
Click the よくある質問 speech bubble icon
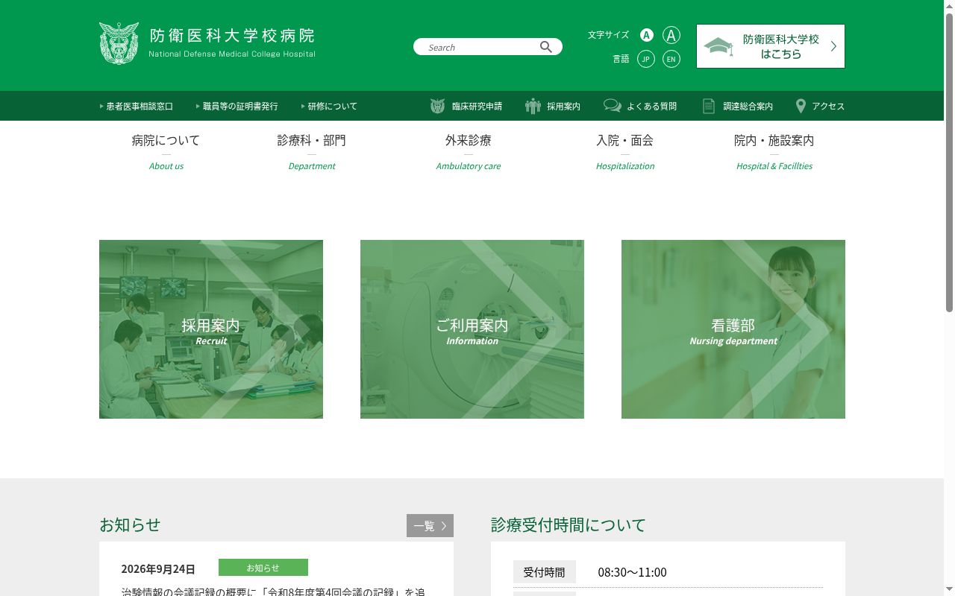click(613, 106)
